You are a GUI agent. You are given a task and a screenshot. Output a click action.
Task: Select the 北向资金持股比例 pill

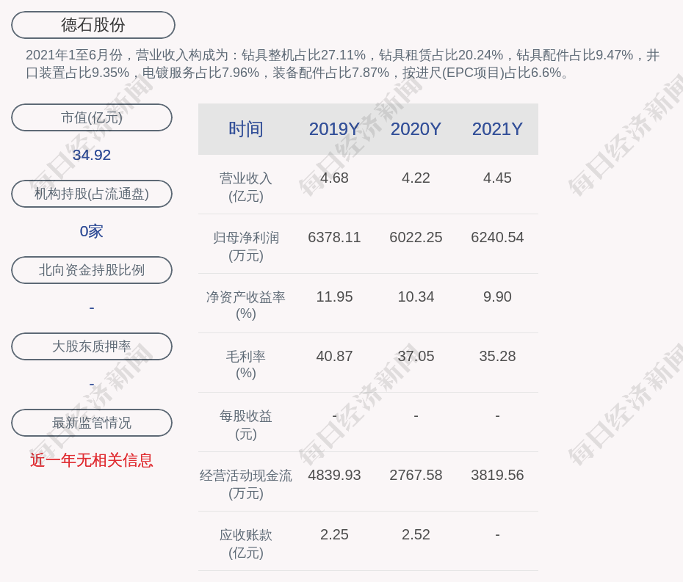[92, 270]
